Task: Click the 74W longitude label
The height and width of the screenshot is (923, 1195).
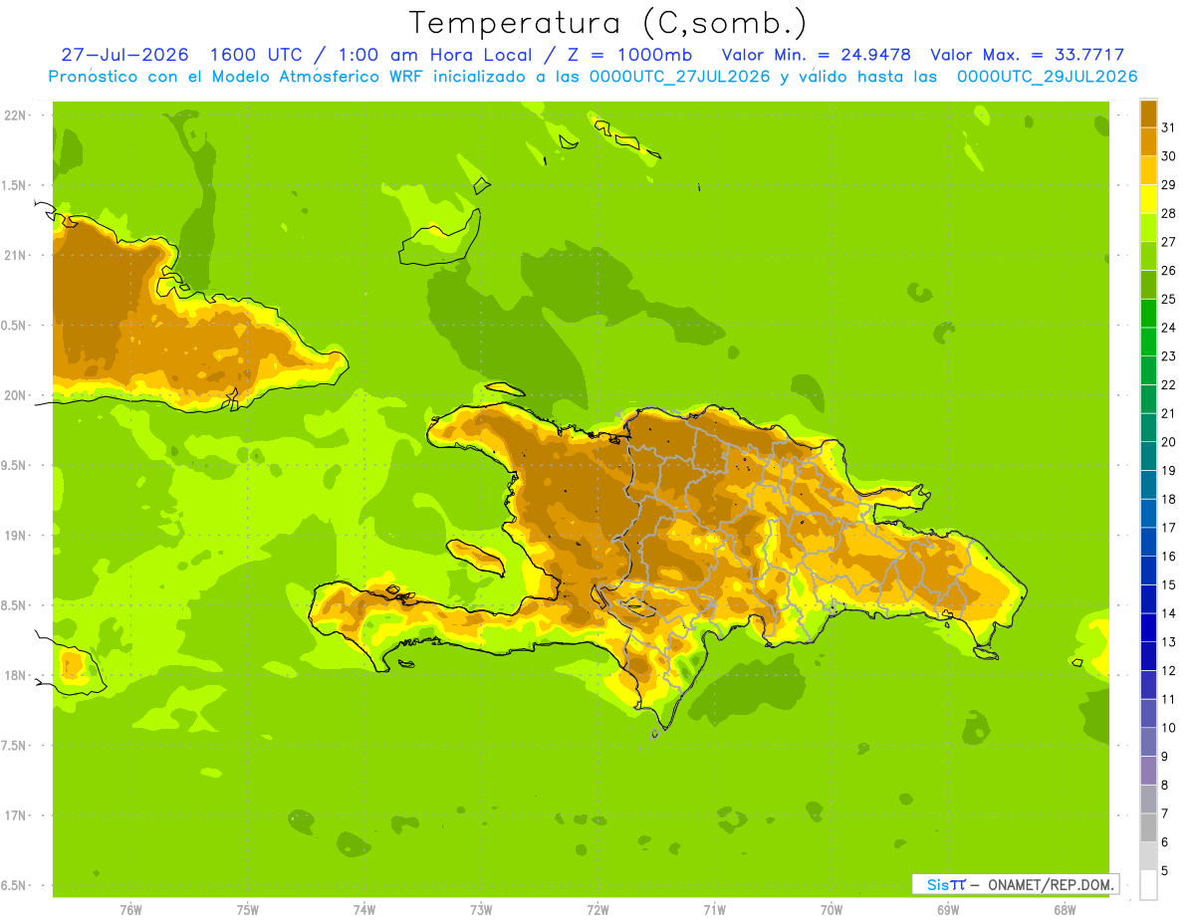Action: coord(363,910)
